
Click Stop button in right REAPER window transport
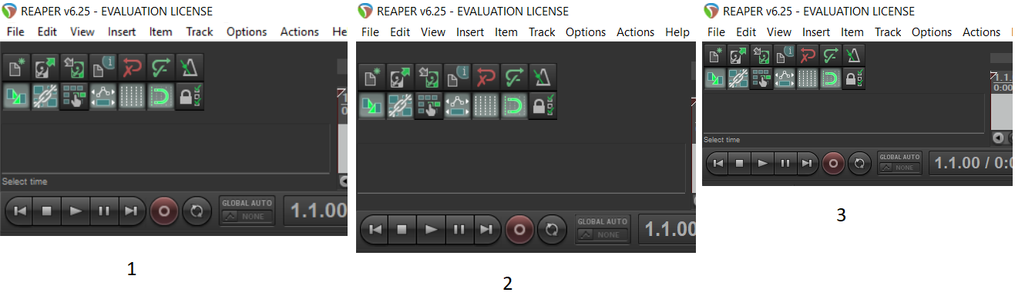(x=740, y=163)
